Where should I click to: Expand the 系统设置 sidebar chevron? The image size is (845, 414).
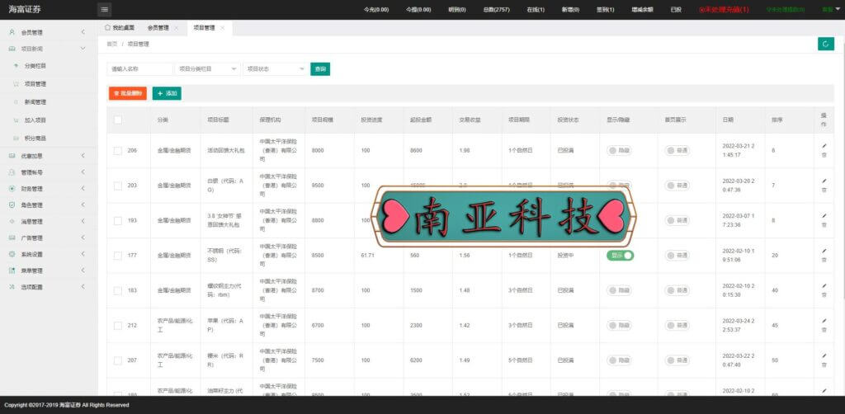coord(83,254)
